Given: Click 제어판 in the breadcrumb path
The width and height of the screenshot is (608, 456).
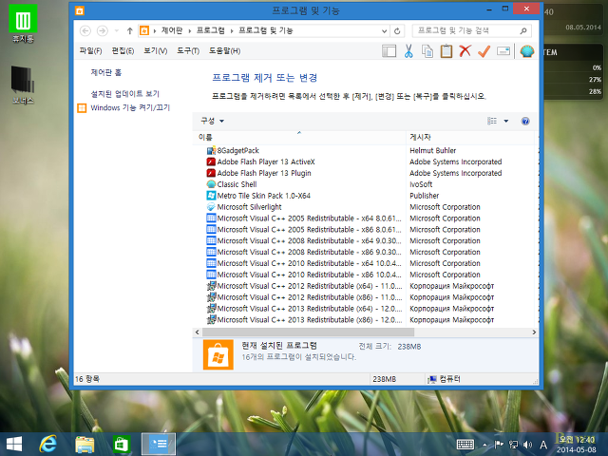Looking at the screenshot, I should pyautogui.click(x=172, y=30).
